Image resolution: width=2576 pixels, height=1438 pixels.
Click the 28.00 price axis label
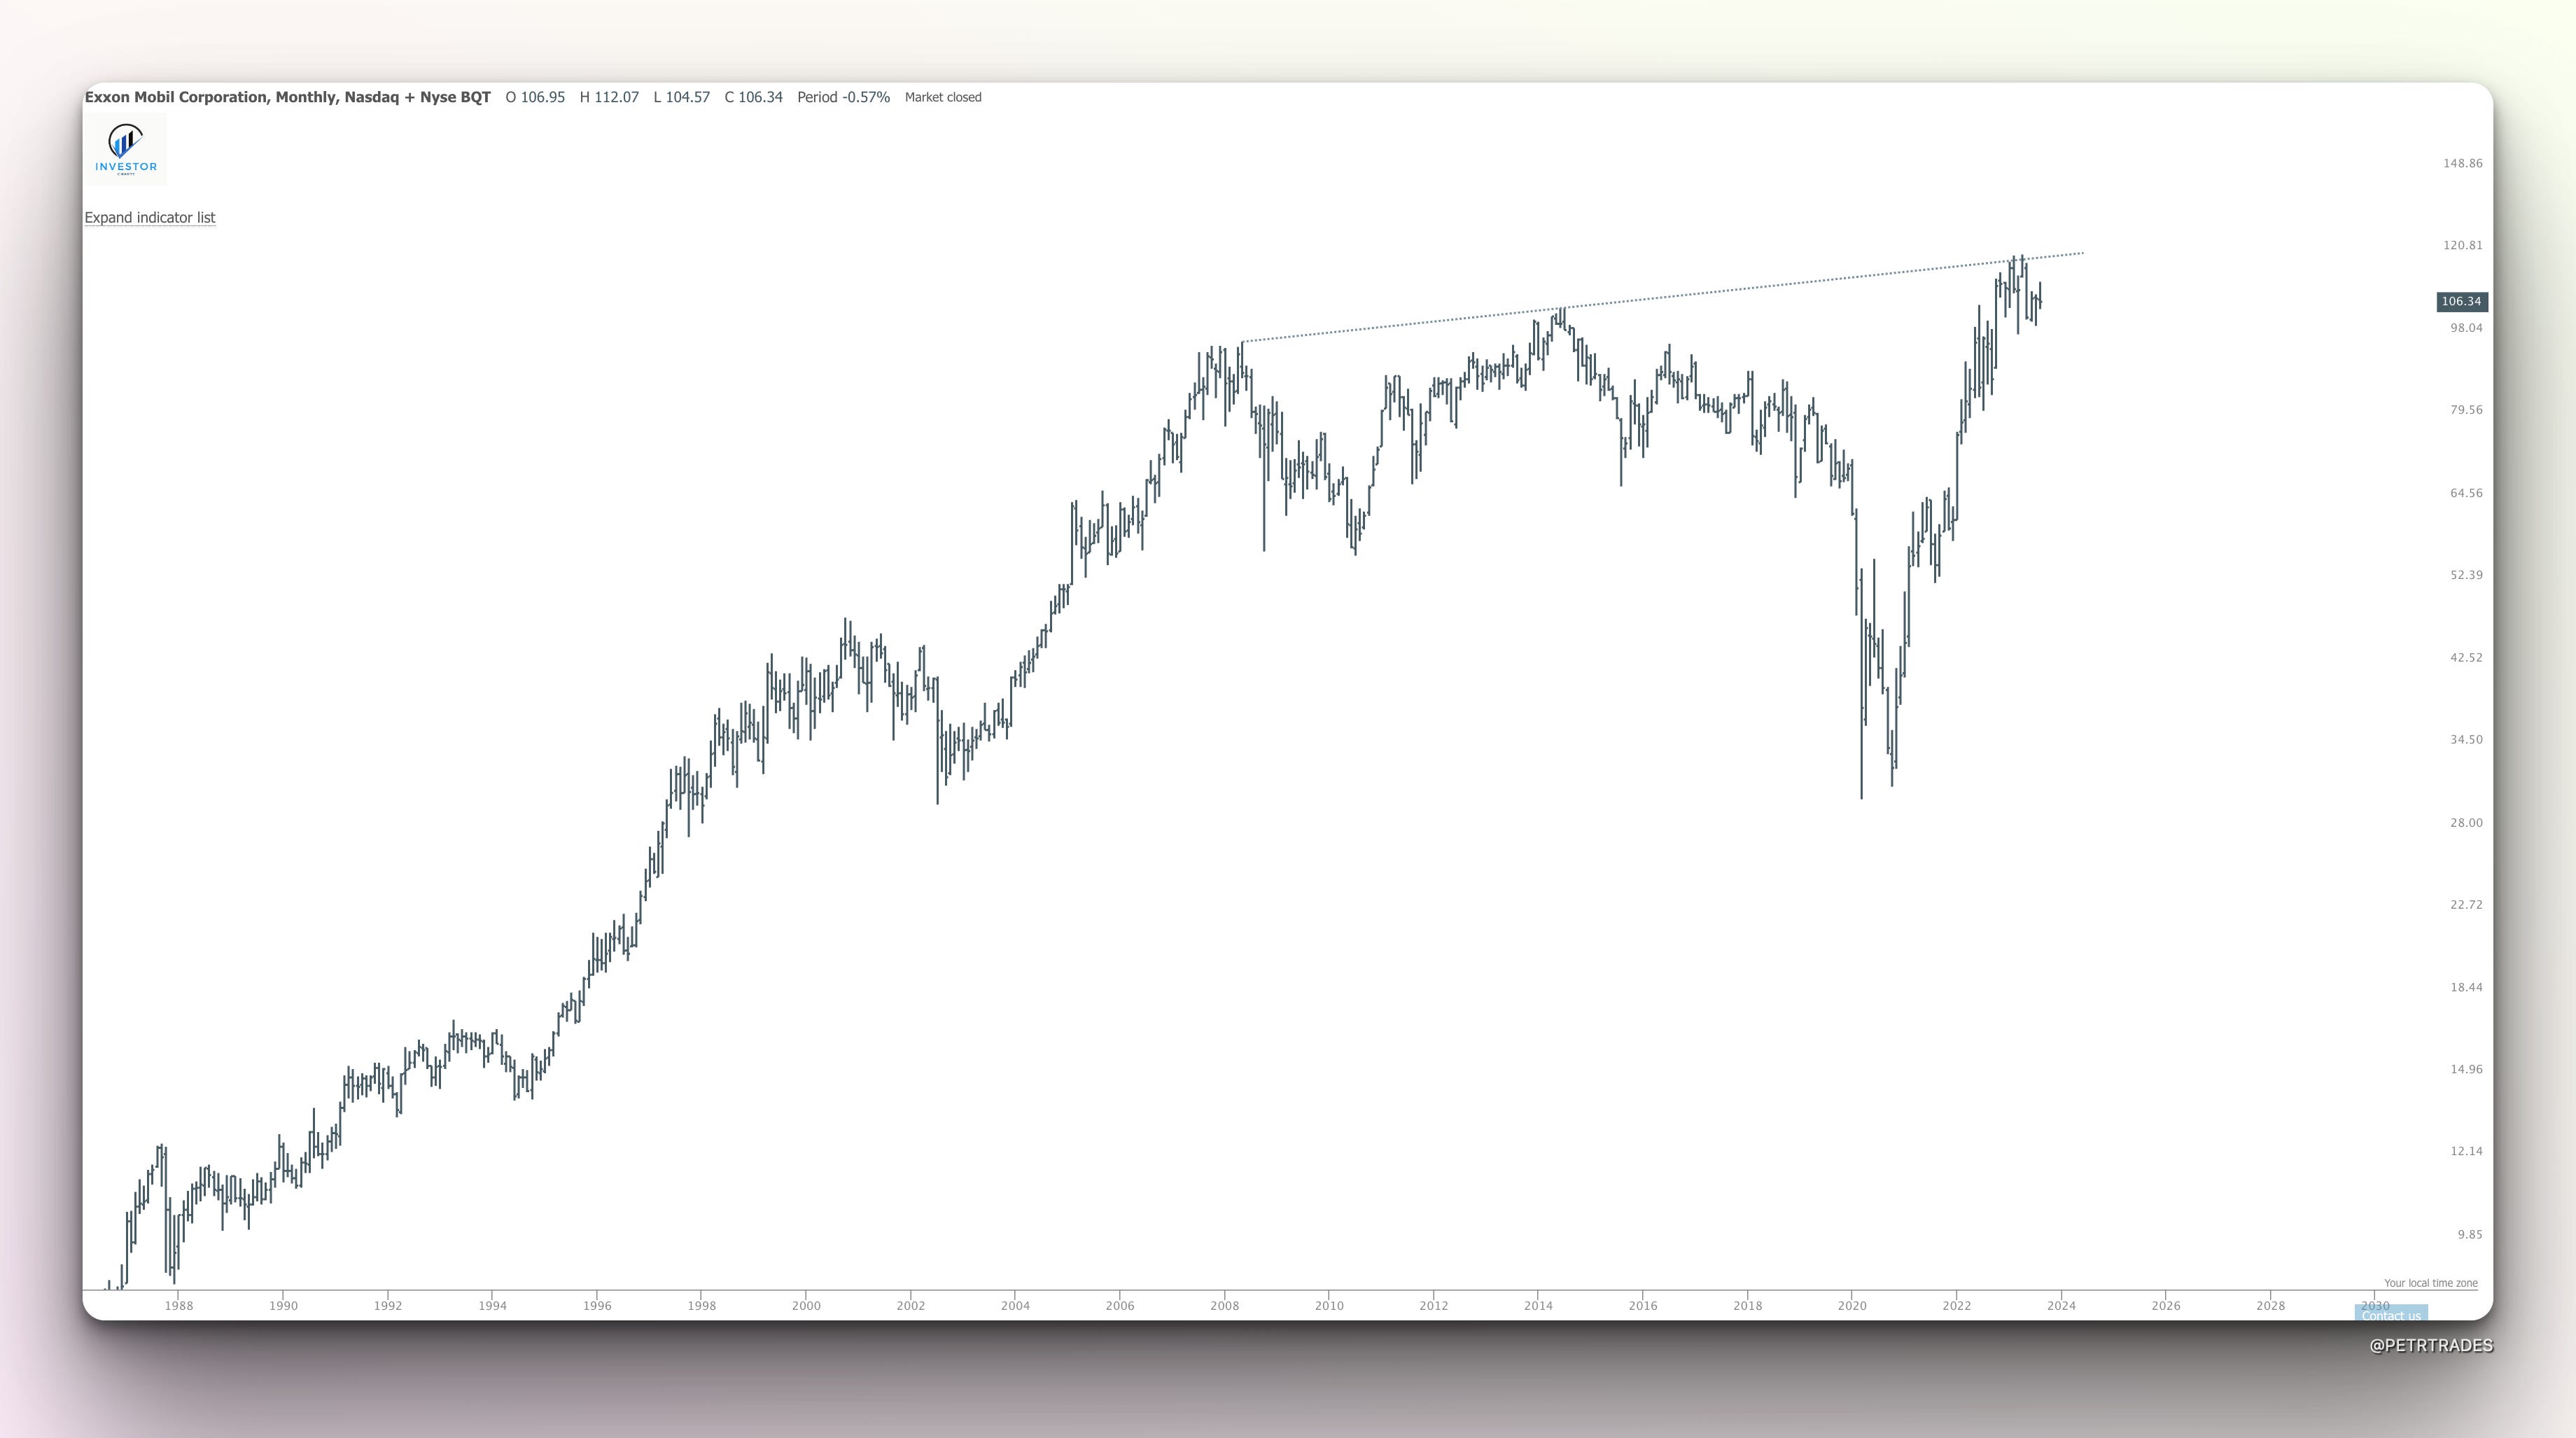[2466, 822]
